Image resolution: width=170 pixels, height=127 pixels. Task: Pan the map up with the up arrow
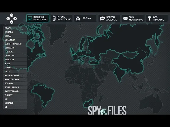[x=12, y=15]
